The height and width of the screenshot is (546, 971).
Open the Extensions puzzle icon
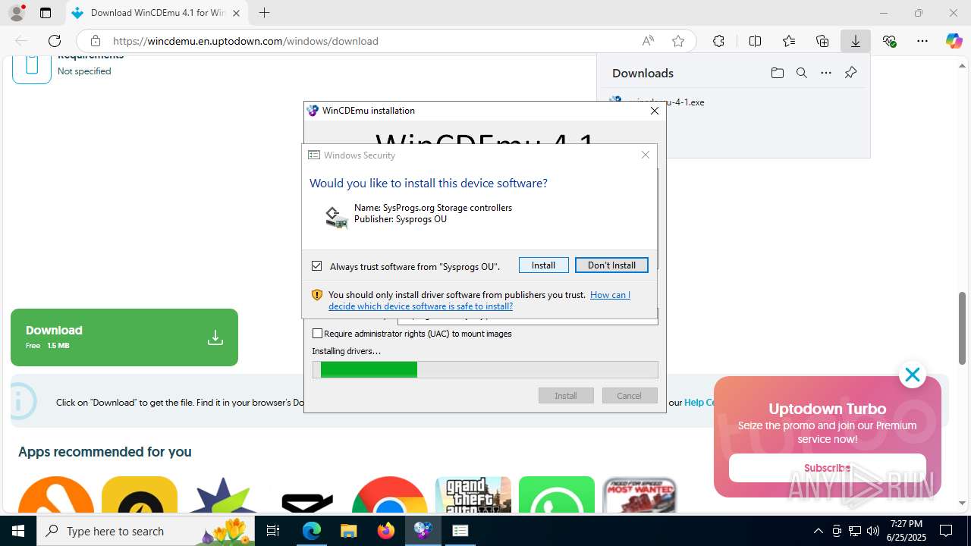coord(718,41)
